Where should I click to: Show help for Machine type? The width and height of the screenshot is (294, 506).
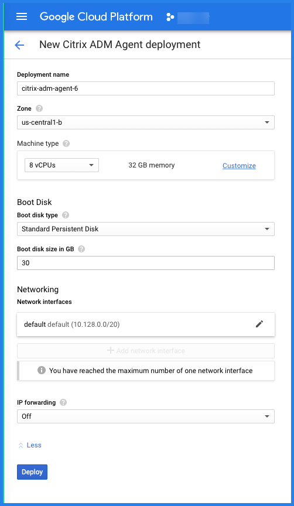click(x=66, y=143)
